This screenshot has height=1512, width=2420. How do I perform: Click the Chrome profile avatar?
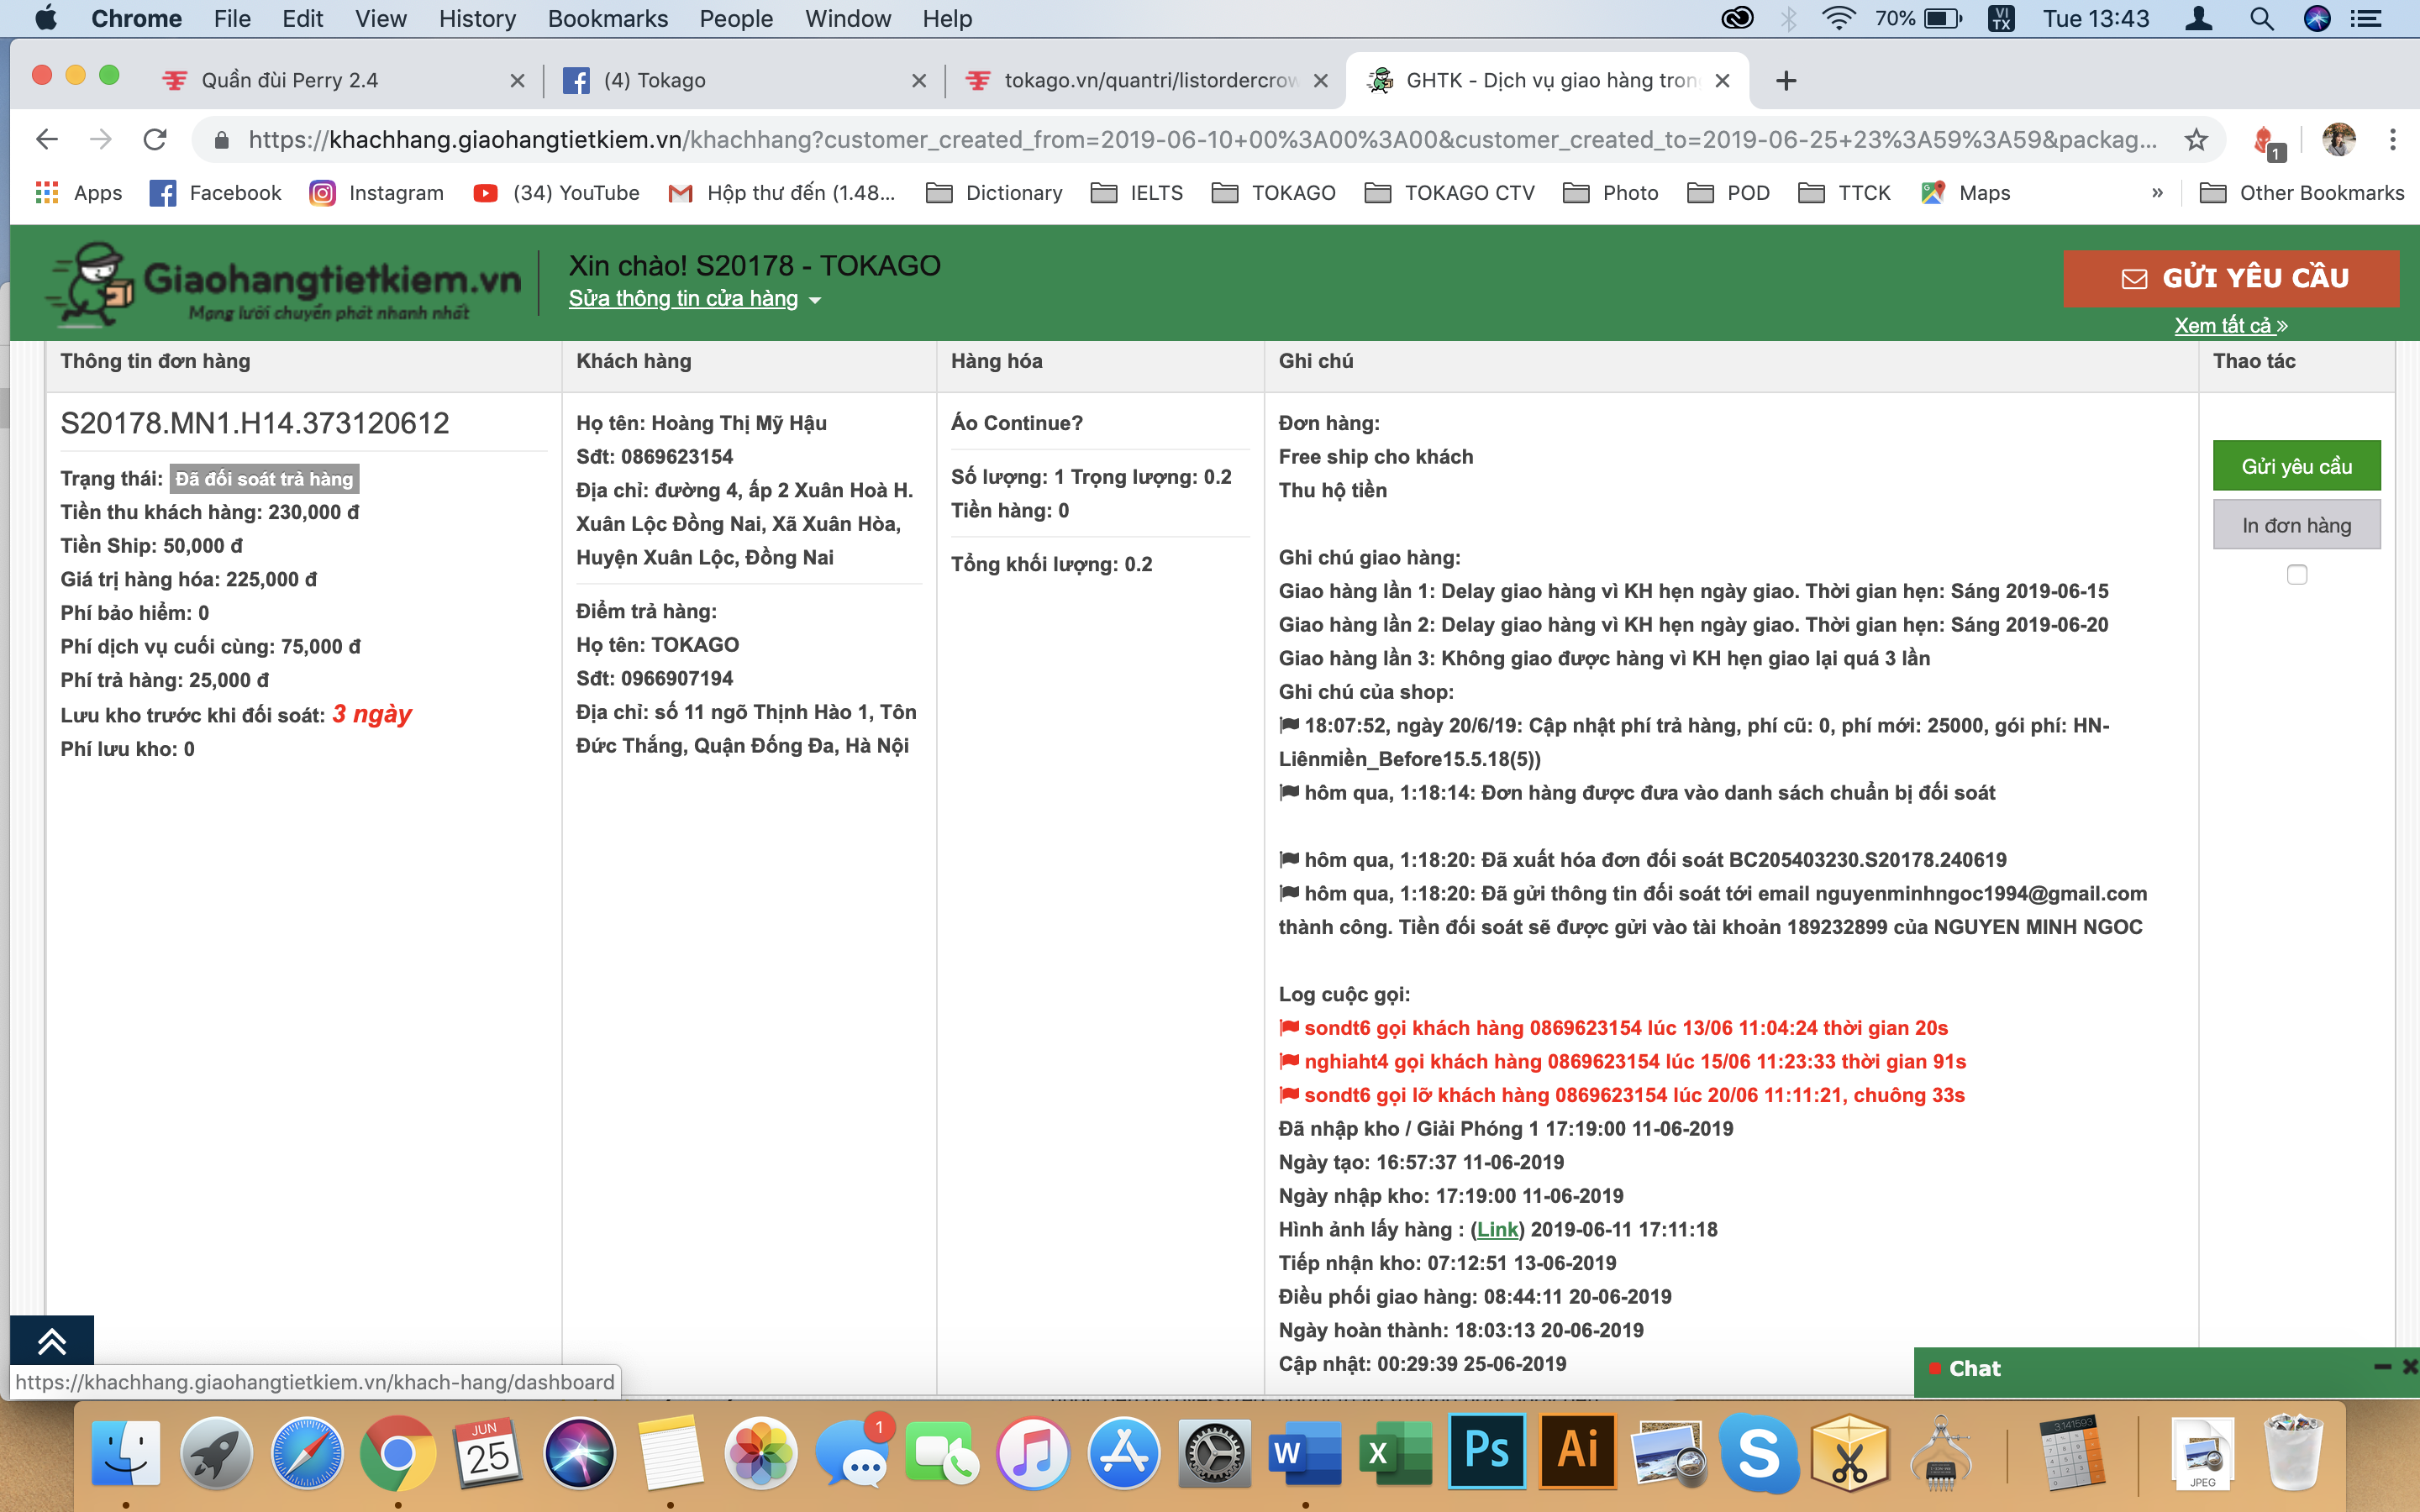(2338, 139)
